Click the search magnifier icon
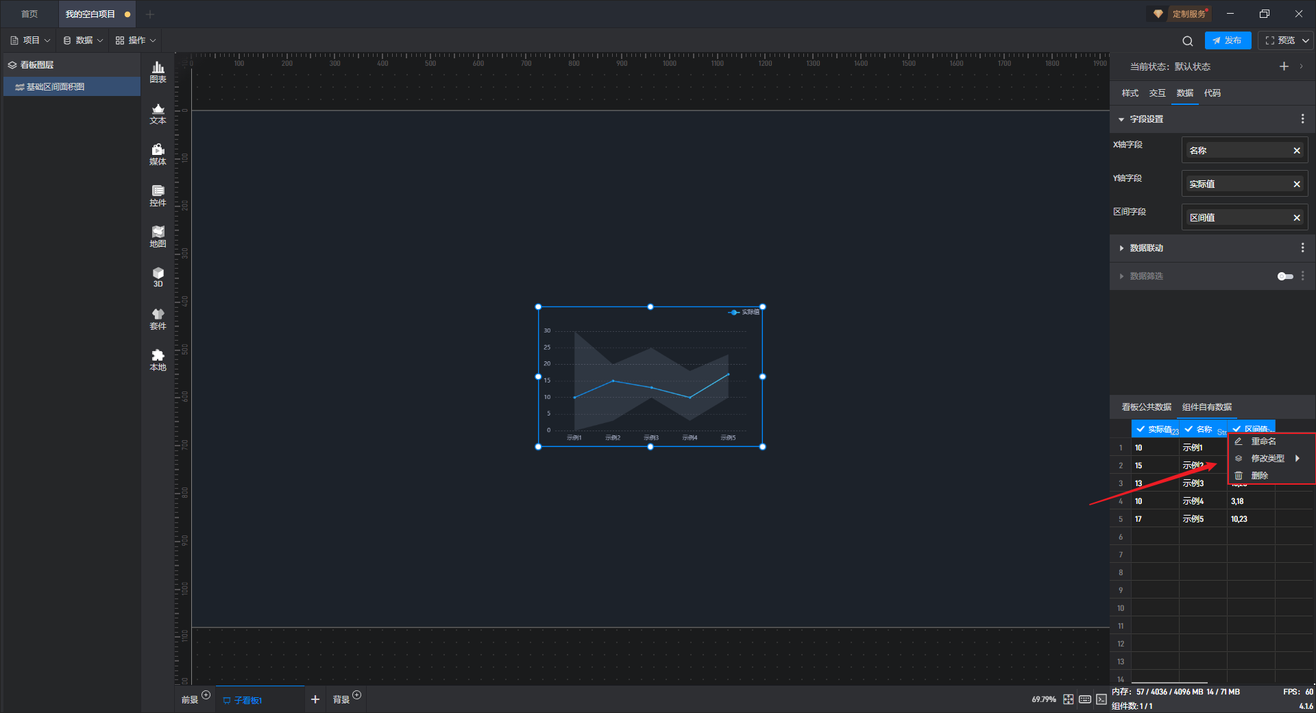The height and width of the screenshot is (713, 1316). 1188,40
